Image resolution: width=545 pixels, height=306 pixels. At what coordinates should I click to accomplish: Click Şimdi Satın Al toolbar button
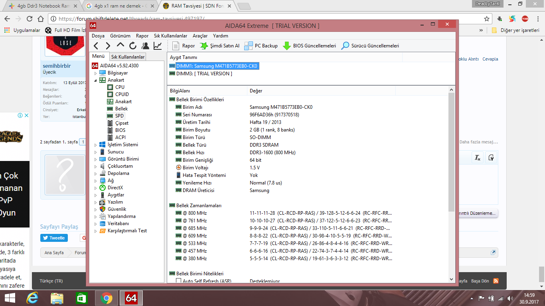pos(220,46)
